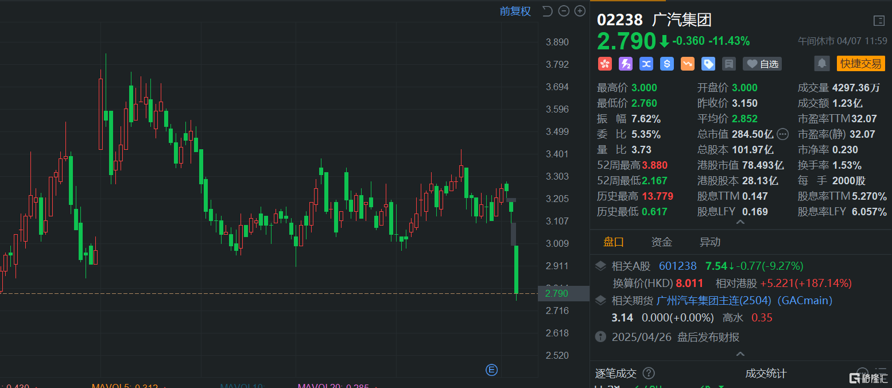Click the 市盈率TTM 32.07 value

[x=863, y=119]
